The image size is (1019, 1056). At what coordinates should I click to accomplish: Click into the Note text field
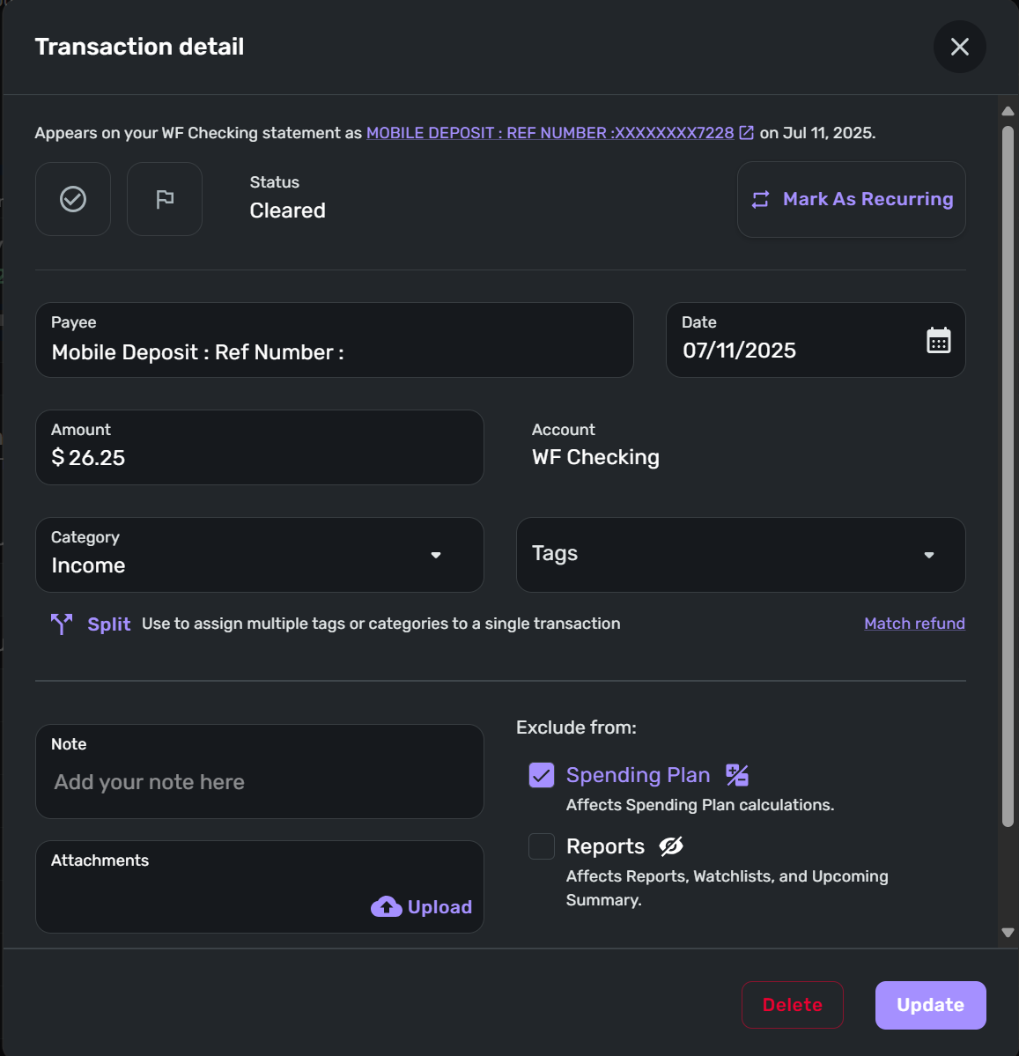pos(259,772)
